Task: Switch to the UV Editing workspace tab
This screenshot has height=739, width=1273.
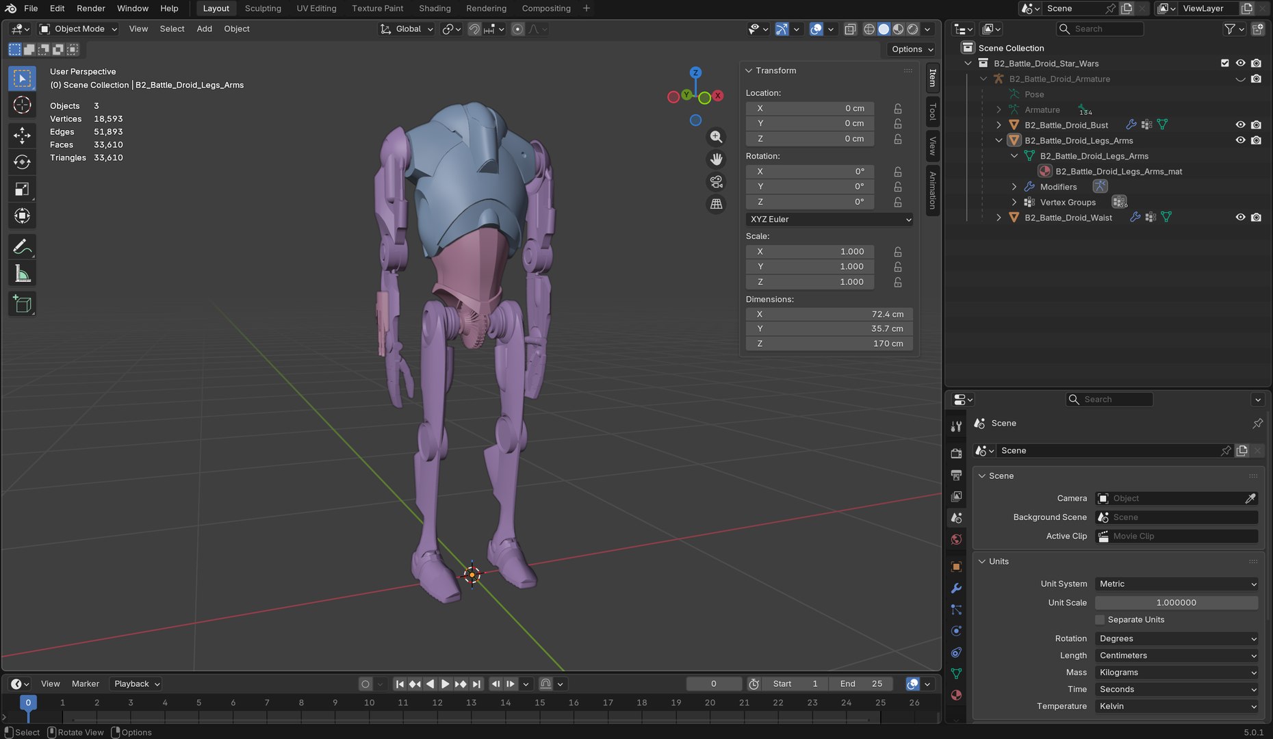Action: pyautogui.click(x=316, y=8)
